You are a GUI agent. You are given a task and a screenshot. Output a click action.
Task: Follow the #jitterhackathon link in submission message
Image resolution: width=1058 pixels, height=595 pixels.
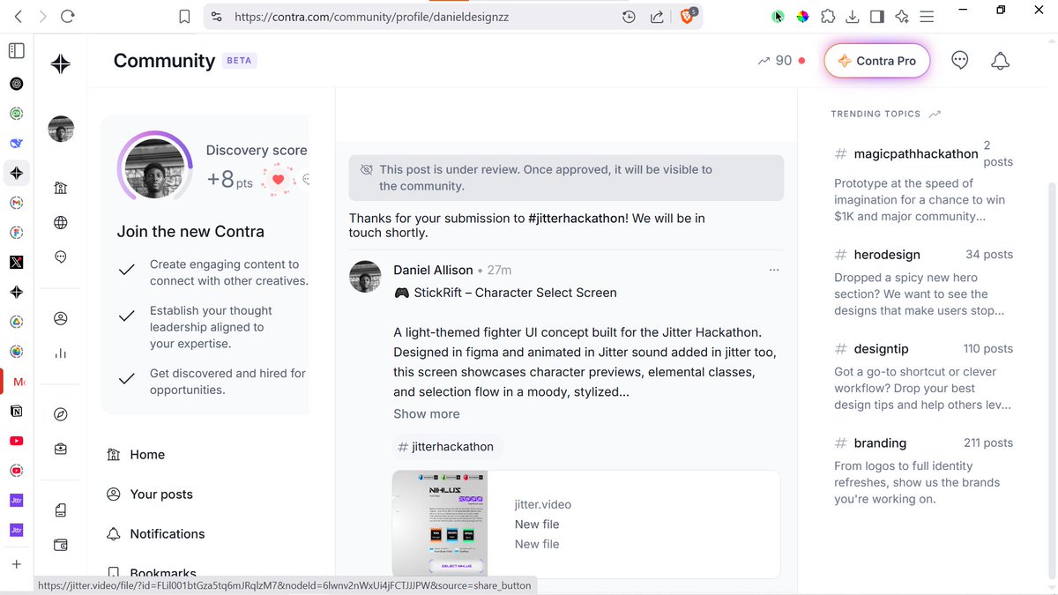577,219
